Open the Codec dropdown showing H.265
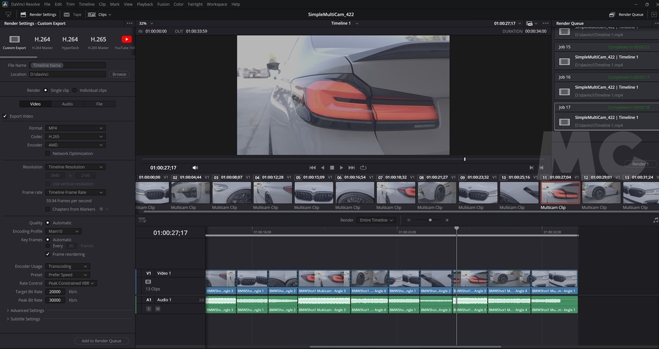The width and height of the screenshot is (659, 349). [75, 137]
